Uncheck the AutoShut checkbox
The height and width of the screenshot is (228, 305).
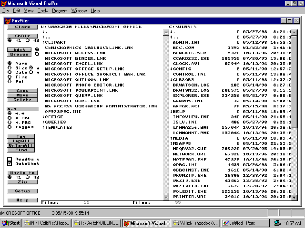pyautogui.click(x=10, y=163)
